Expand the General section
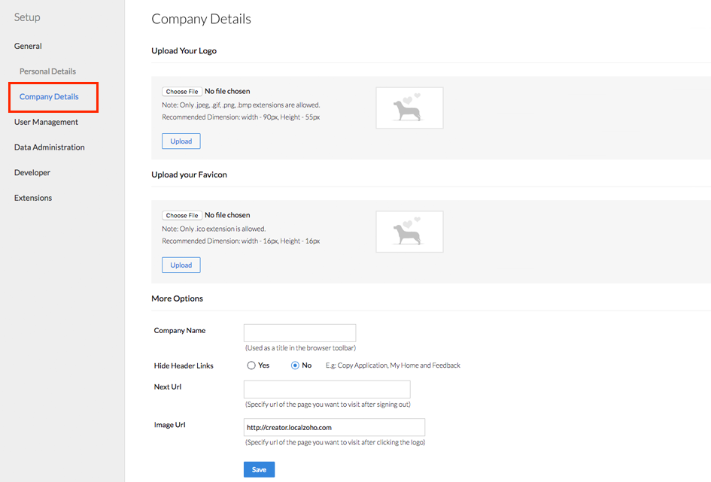Viewport: 711px width, 482px height. coord(28,46)
